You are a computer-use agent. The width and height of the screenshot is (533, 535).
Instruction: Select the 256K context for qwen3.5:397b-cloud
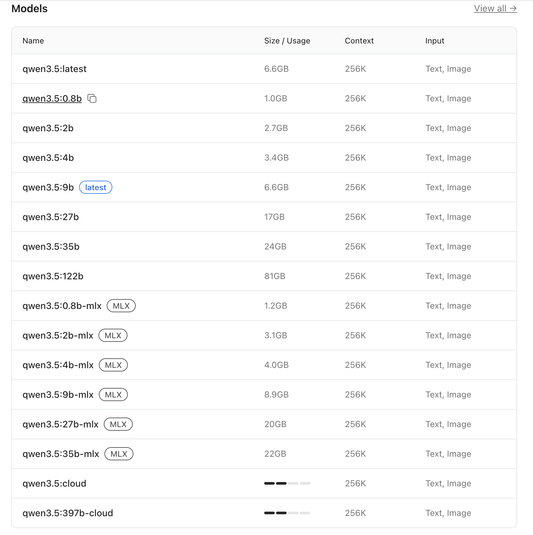click(355, 513)
